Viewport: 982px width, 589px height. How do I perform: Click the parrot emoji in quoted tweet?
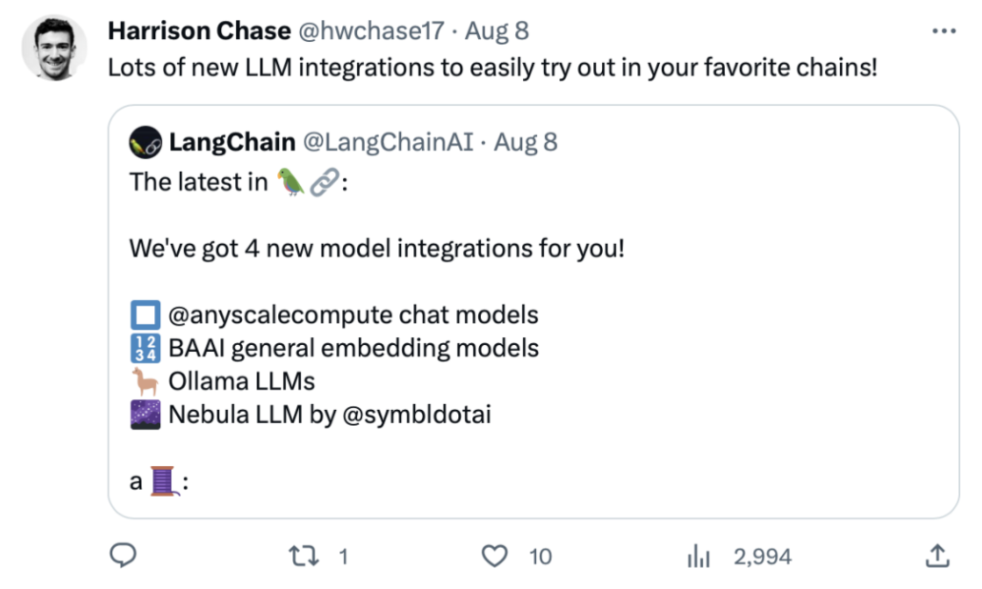point(291,182)
